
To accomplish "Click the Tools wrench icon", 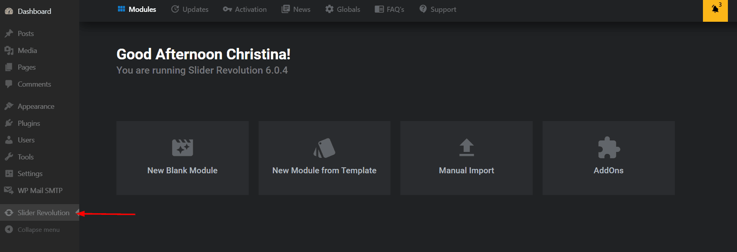I will click(9, 157).
